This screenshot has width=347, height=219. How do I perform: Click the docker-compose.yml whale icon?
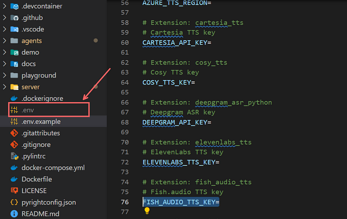(14, 167)
